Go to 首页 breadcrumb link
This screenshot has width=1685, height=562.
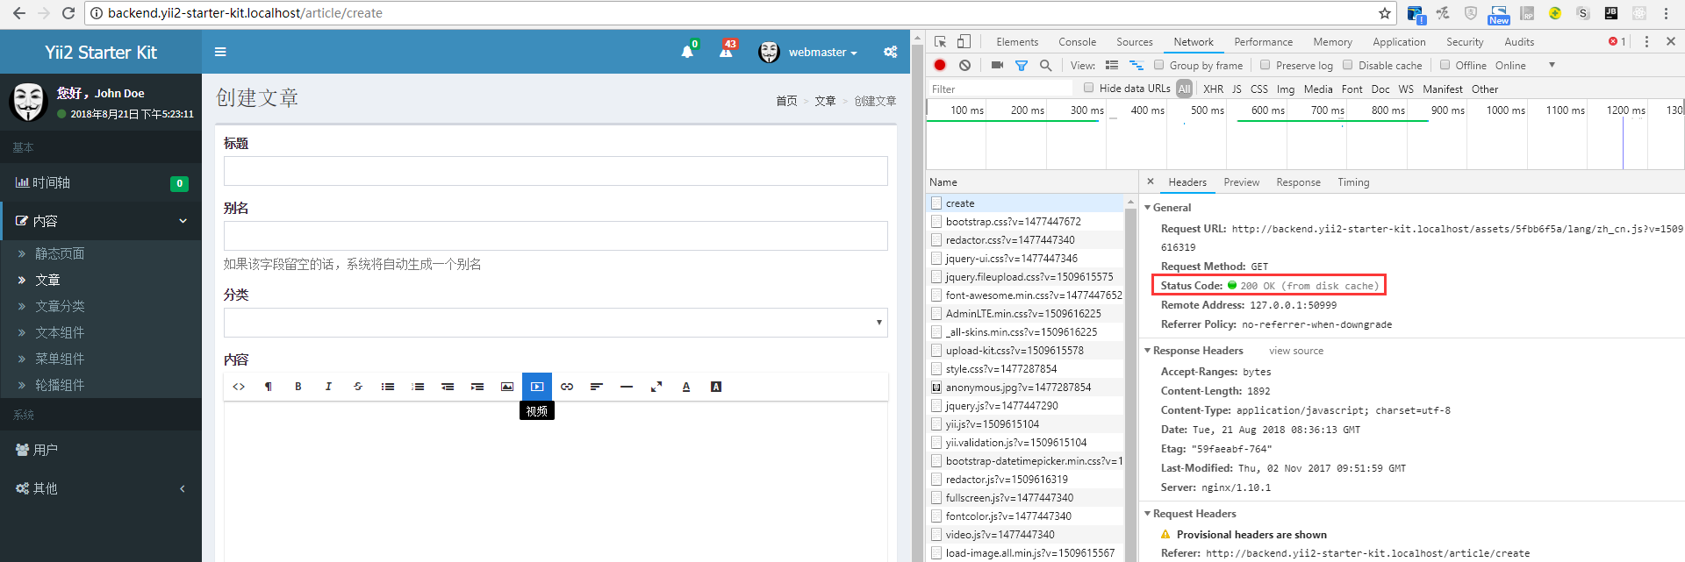(x=786, y=101)
